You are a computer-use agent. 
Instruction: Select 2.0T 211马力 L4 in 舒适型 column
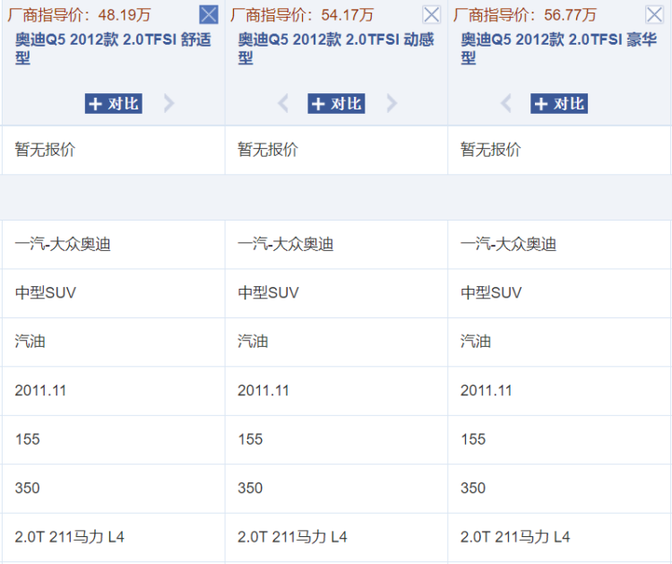click(69, 537)
